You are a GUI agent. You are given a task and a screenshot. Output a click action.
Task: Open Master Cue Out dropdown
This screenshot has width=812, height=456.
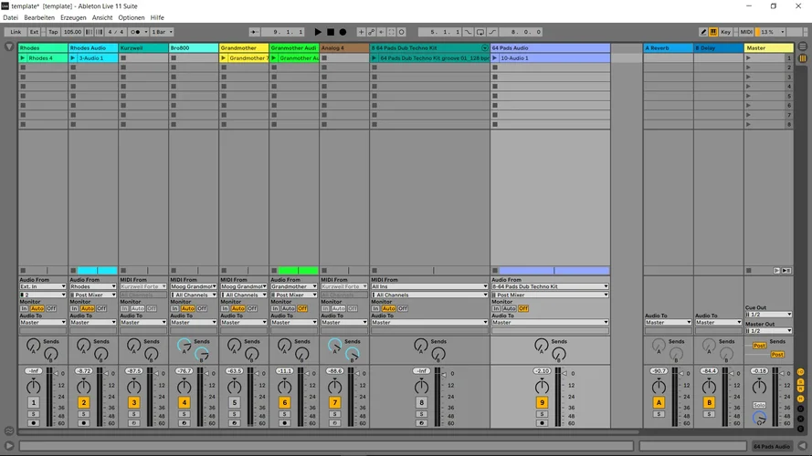[768, 315]
